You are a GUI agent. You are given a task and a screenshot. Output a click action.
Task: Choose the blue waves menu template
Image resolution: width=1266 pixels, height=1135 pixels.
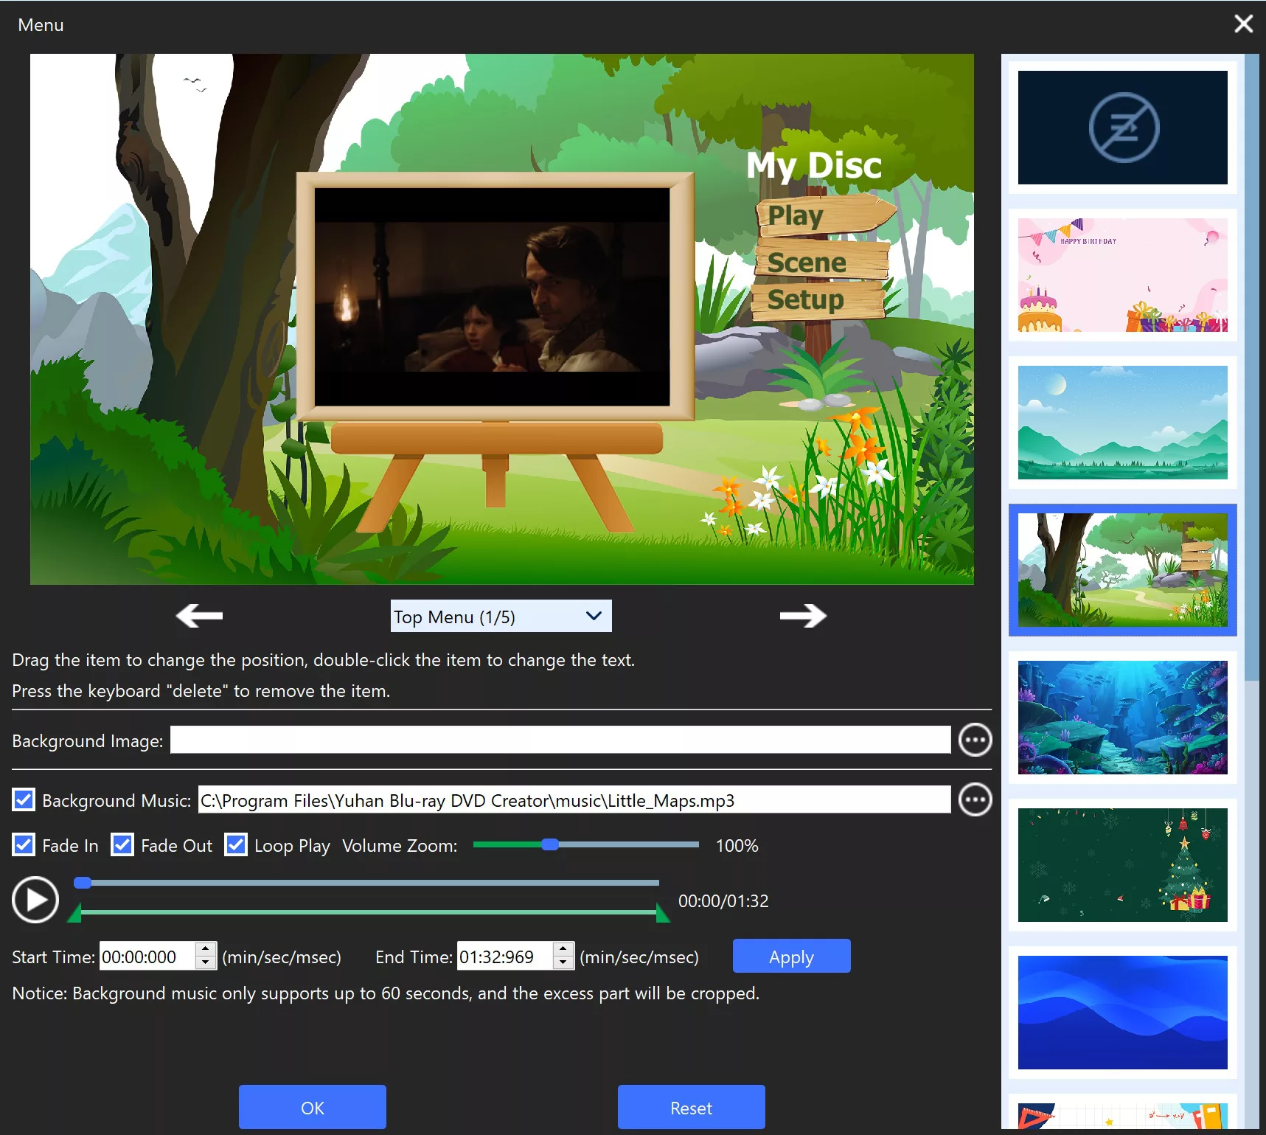tap(1122, 1013)
